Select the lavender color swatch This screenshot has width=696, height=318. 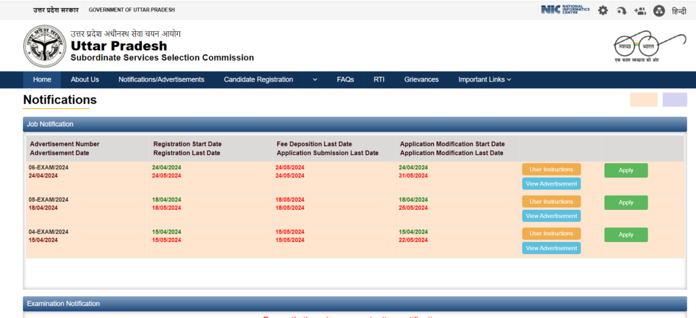[x=675, y=100]
